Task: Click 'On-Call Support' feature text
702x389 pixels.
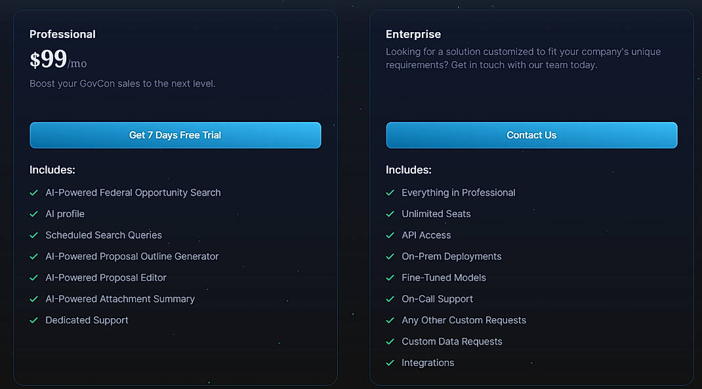Action: [x=438, y=299]
